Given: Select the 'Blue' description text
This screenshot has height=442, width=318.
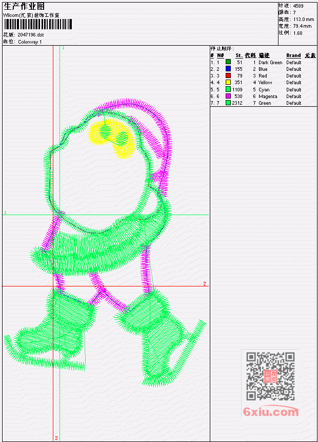Looking at the screenshot, I should pyautogui.click(x=263, y=69).
